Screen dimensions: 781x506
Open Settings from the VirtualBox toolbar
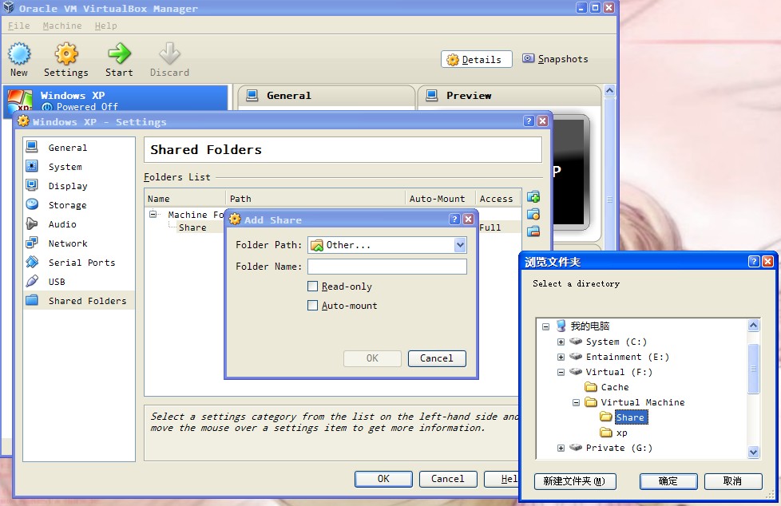point(66,60)
